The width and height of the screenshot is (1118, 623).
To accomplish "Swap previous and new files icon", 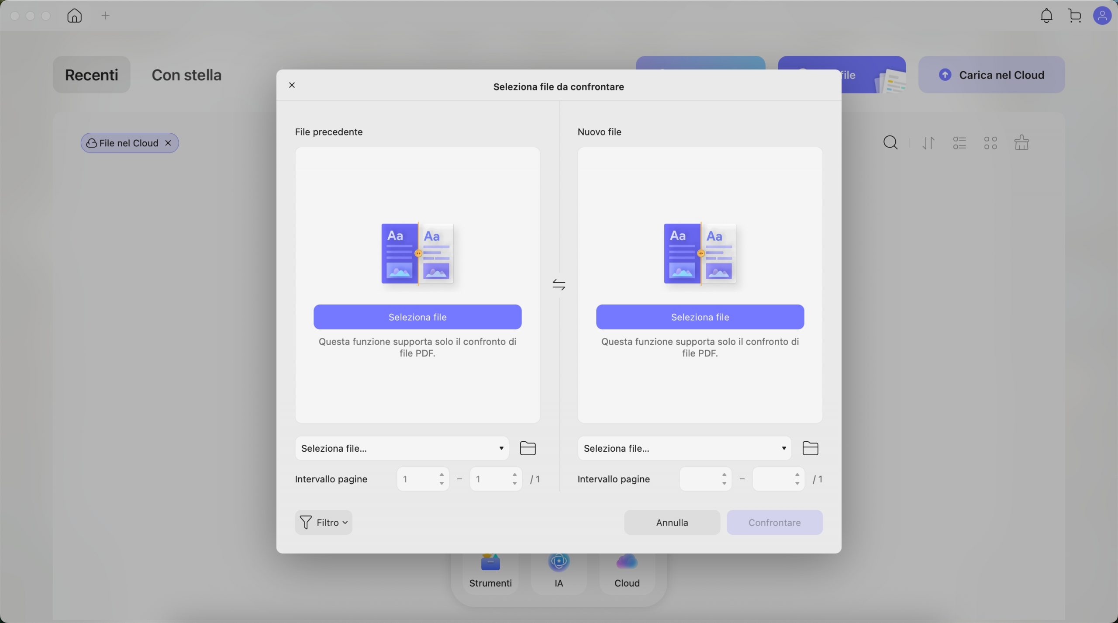I will (x=559, y=285).
